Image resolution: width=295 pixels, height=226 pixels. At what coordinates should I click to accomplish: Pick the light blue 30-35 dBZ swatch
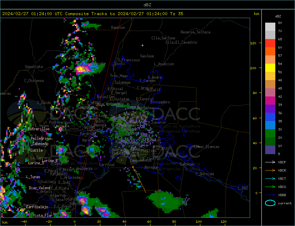pyautogui.click(x=270, y=125)
